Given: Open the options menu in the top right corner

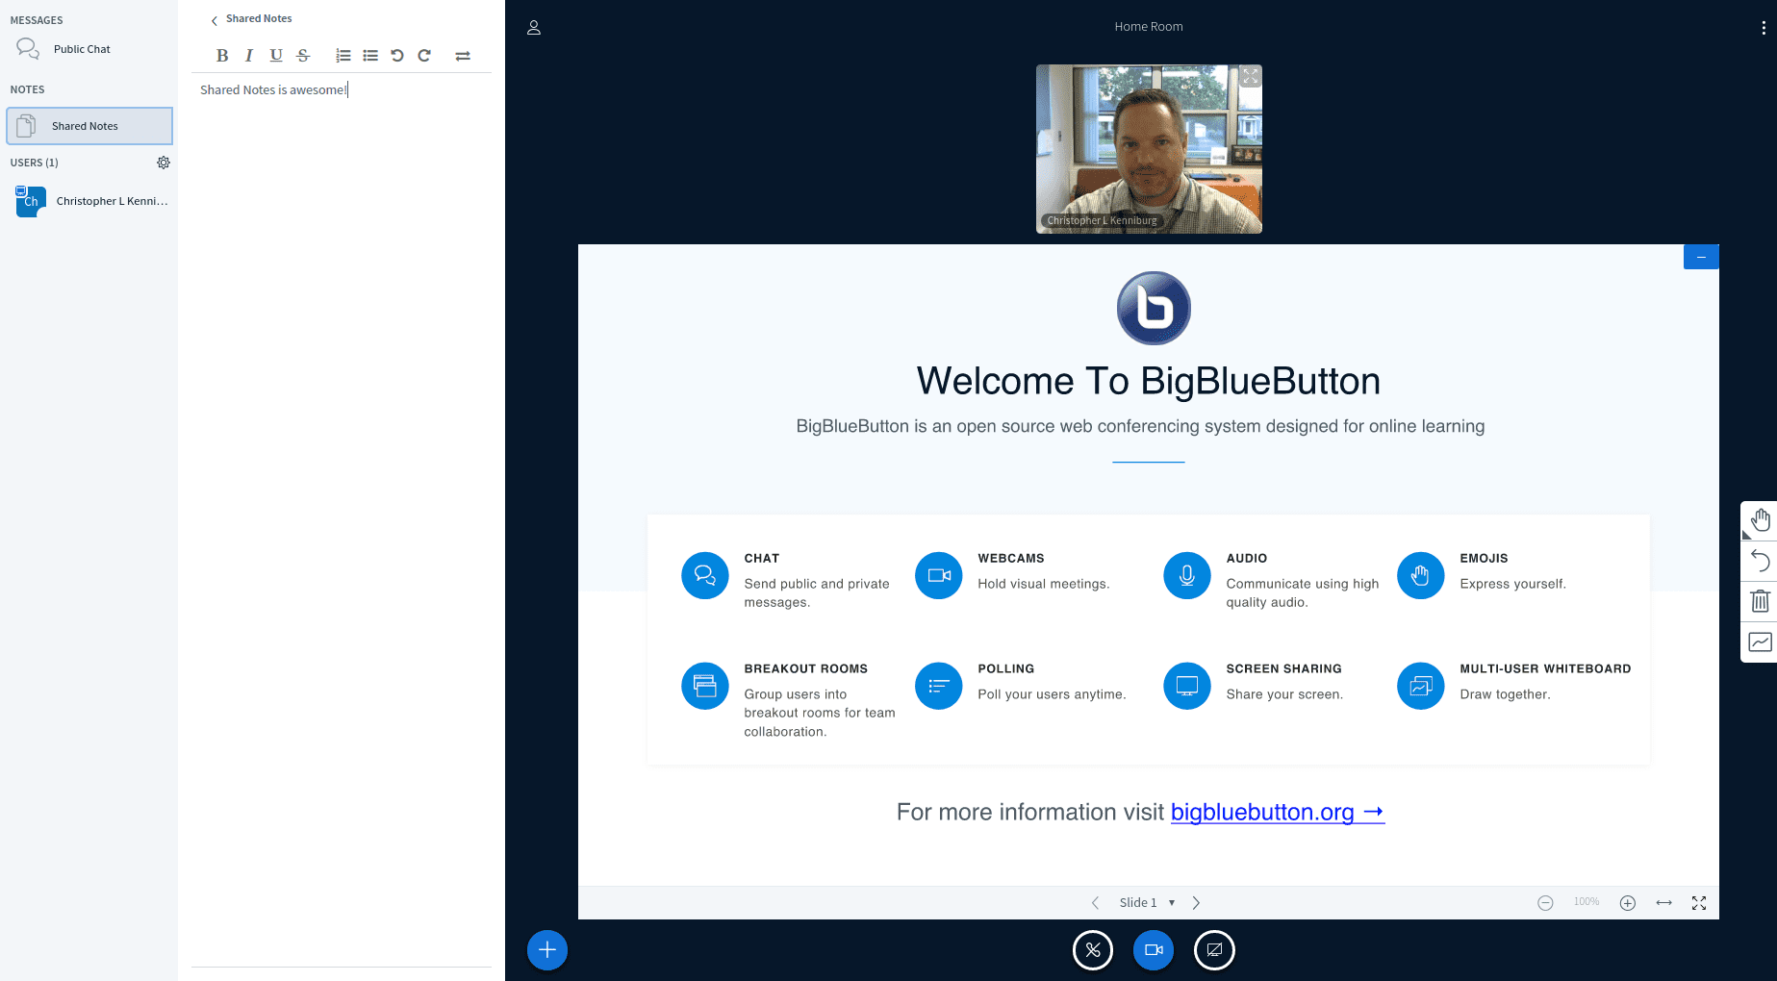Looking at the screenshot, I should tap(1762, 27).
